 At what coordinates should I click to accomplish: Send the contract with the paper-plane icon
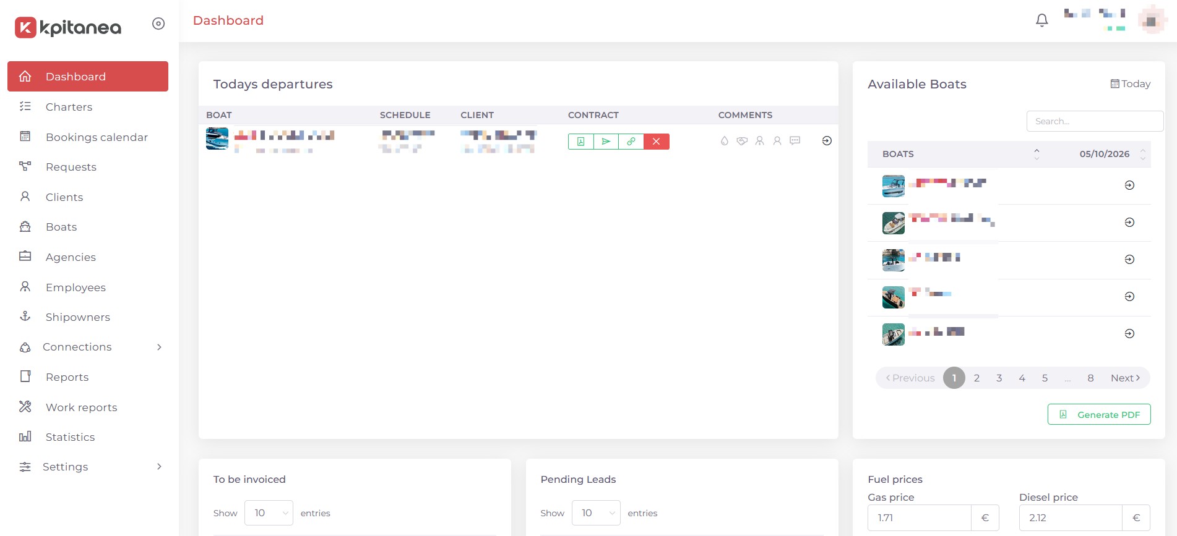(x=606, y=142)
